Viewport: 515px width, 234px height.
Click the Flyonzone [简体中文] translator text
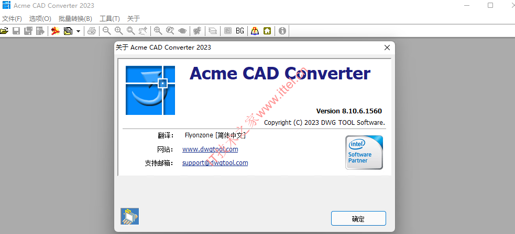(x=215, y=135)
